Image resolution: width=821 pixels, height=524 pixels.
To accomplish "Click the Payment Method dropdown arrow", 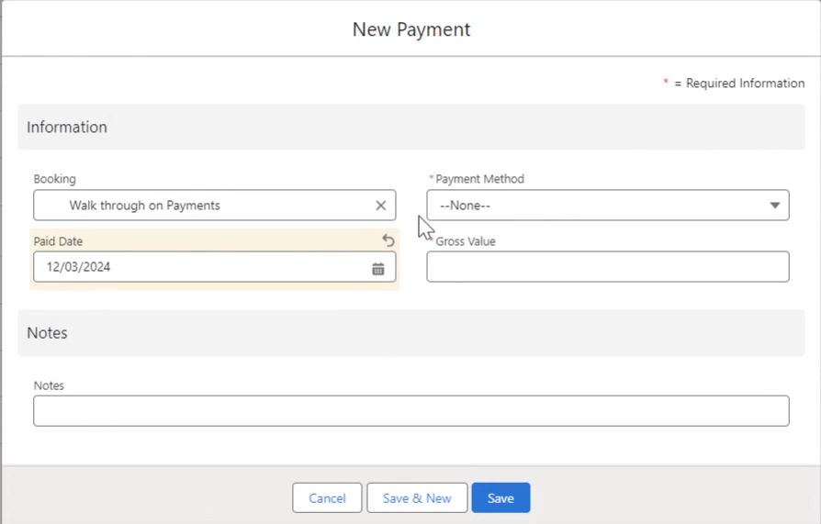I will 775,206.
